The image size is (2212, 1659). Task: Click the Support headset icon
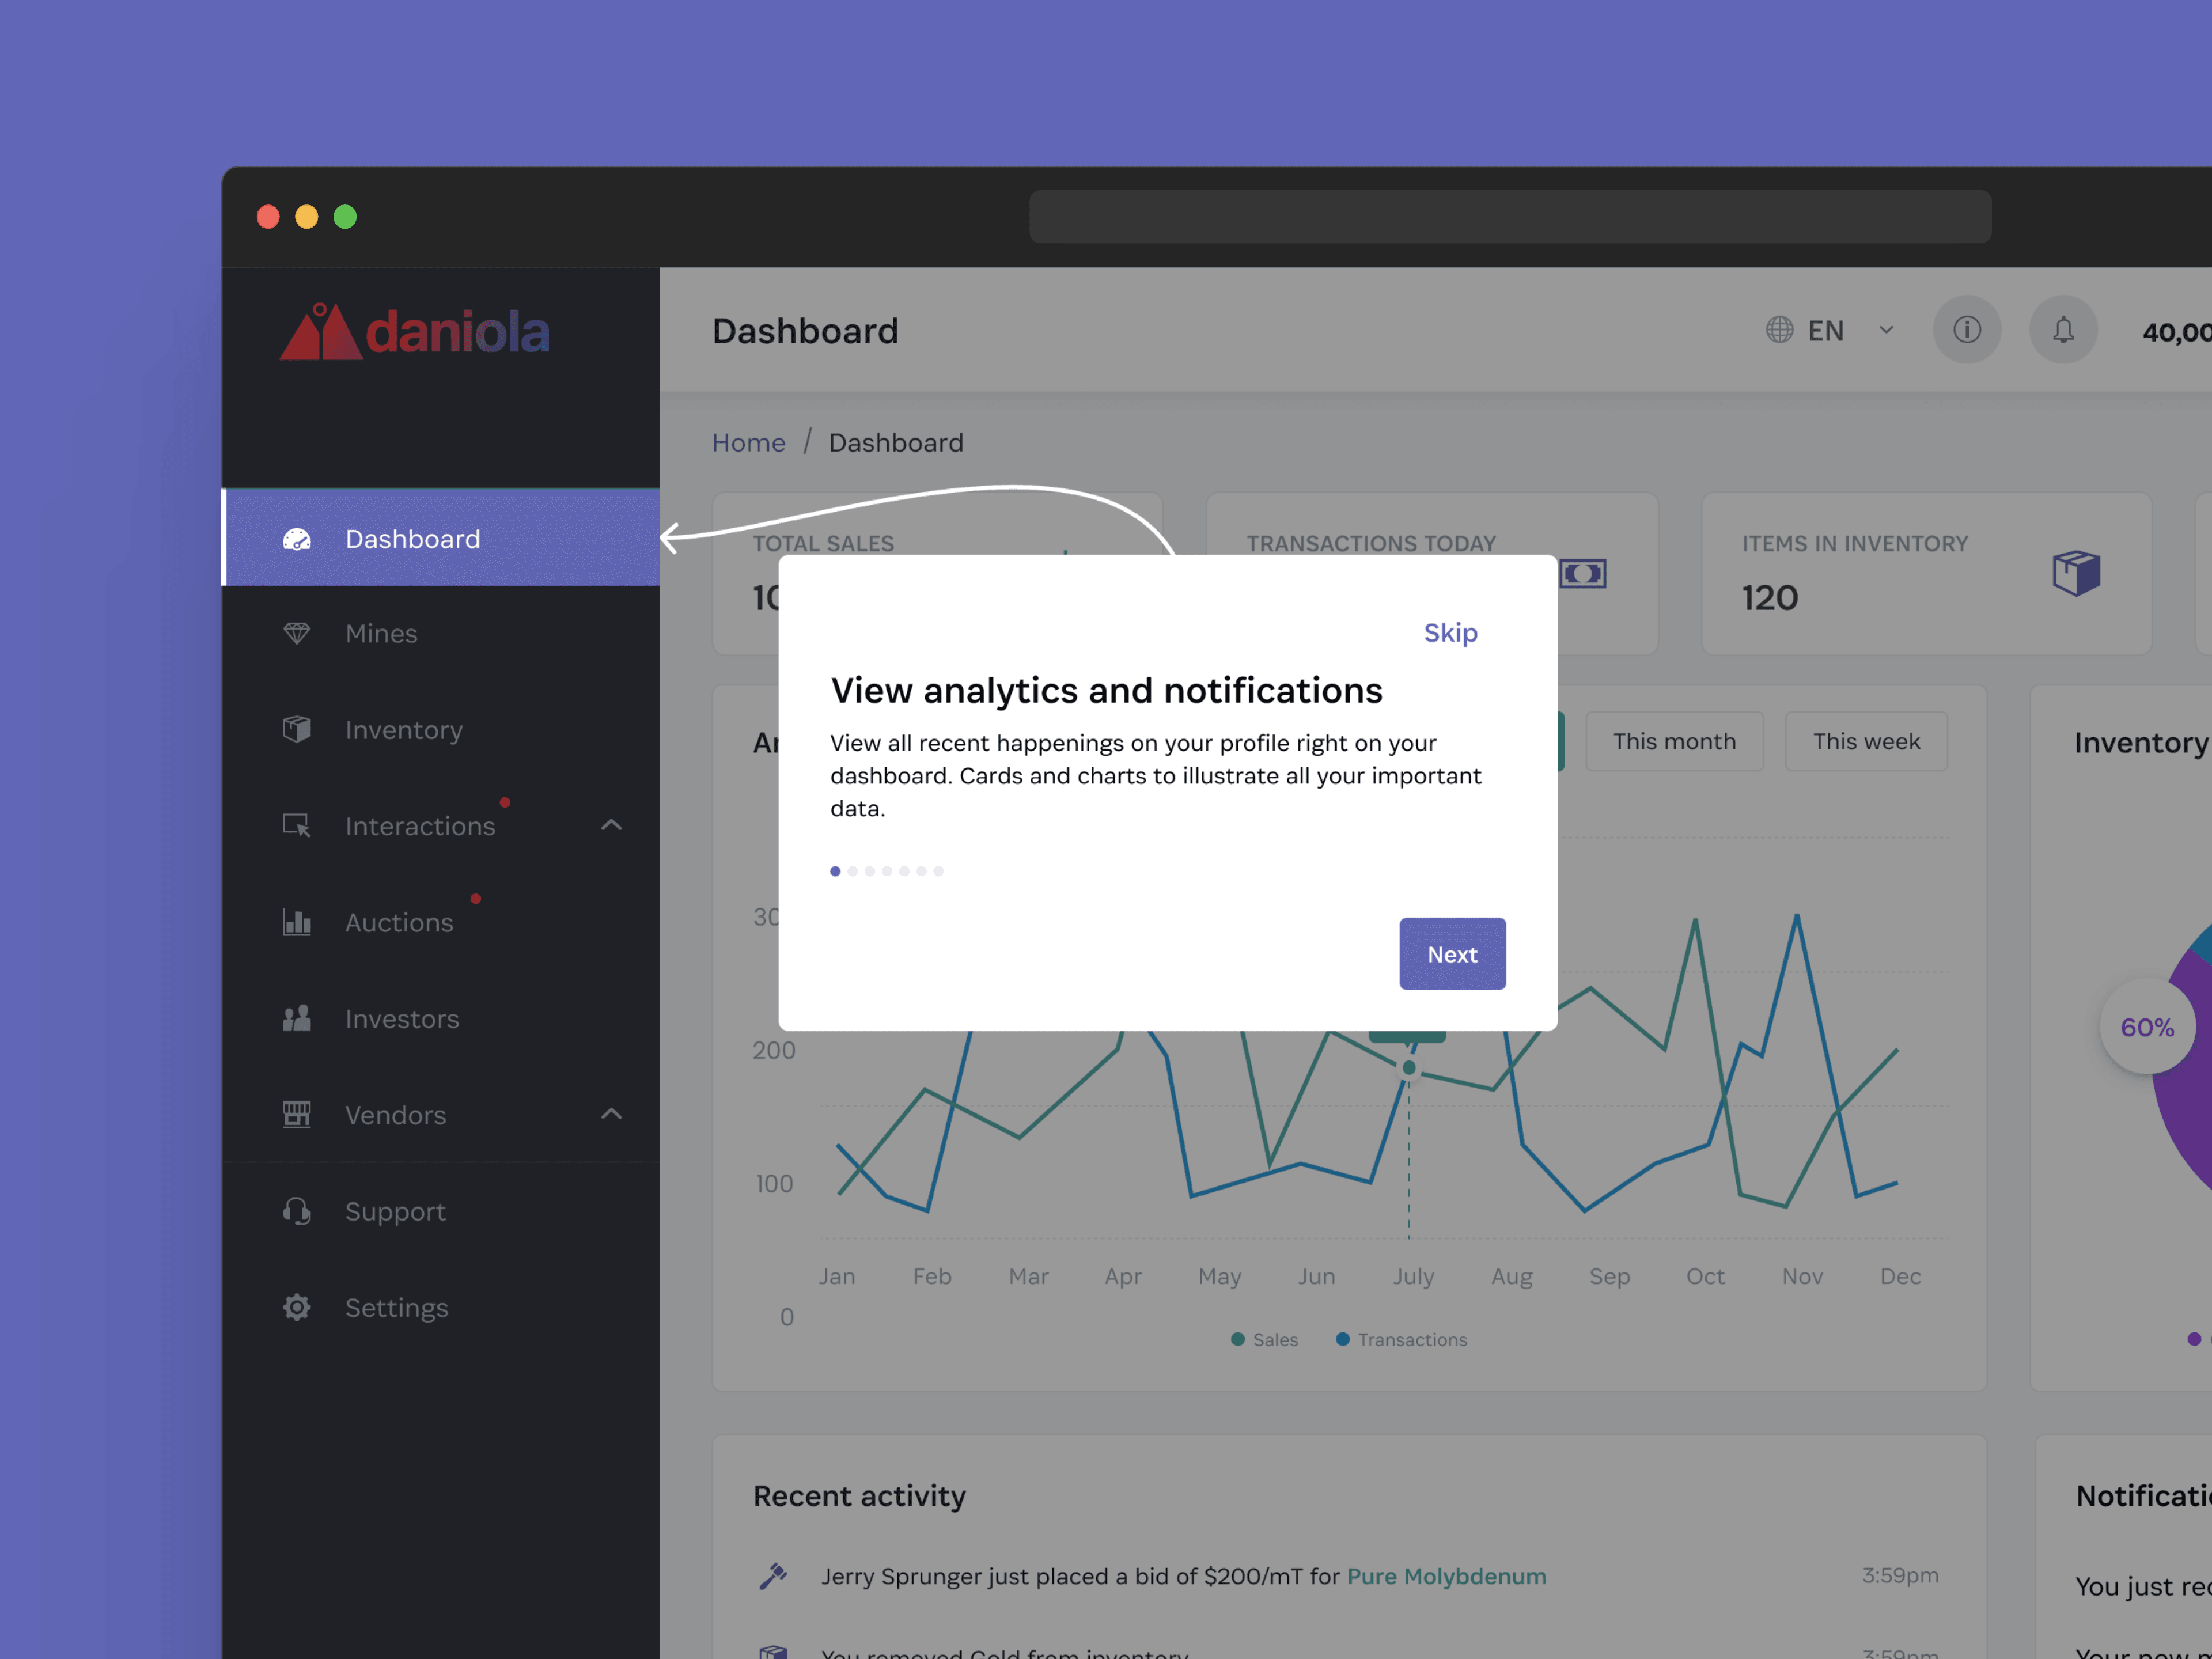click(297, 1211)
